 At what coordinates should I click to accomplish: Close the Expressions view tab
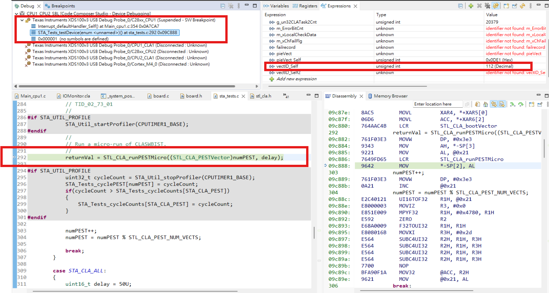click(x=355, y=6)
